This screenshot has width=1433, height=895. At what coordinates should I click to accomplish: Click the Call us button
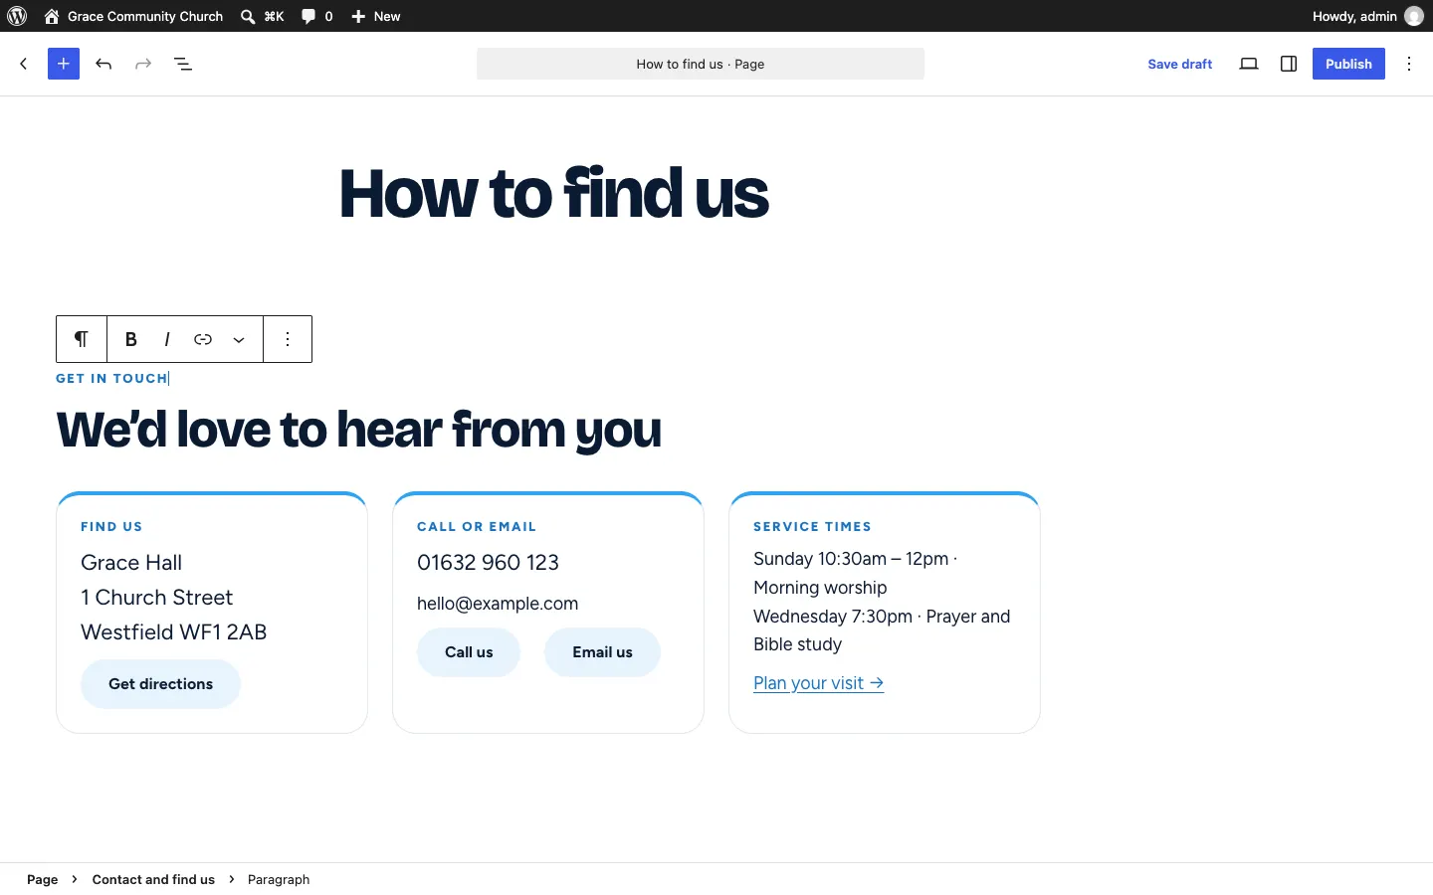coord(469,652)
